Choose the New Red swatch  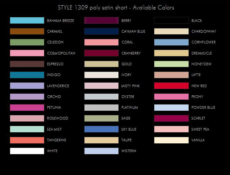click(x=171, y=86)
